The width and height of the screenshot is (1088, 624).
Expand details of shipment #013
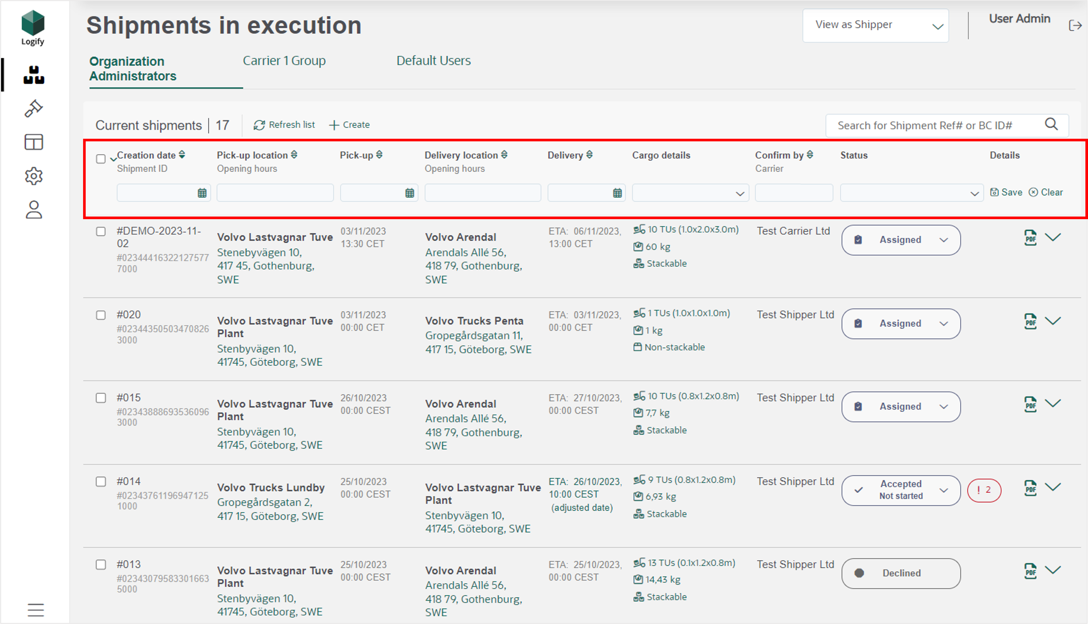tap(1053, 570)
